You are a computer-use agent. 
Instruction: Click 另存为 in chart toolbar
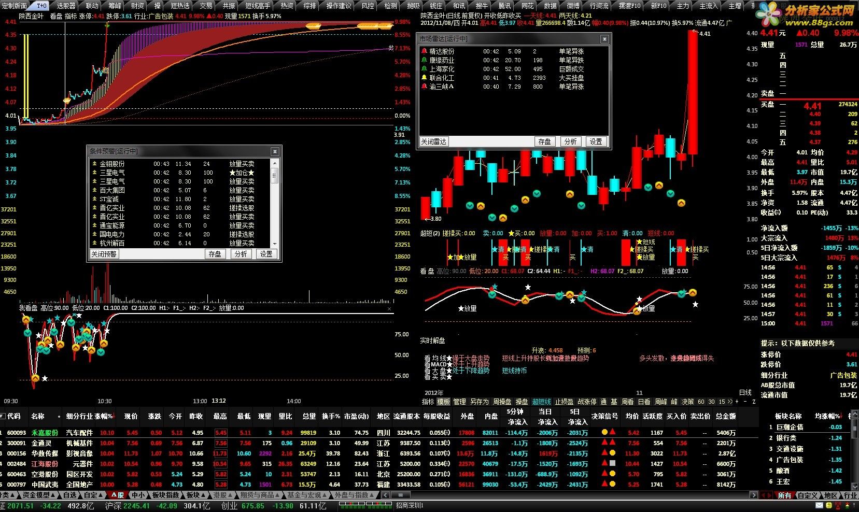[x=479, y=402]
